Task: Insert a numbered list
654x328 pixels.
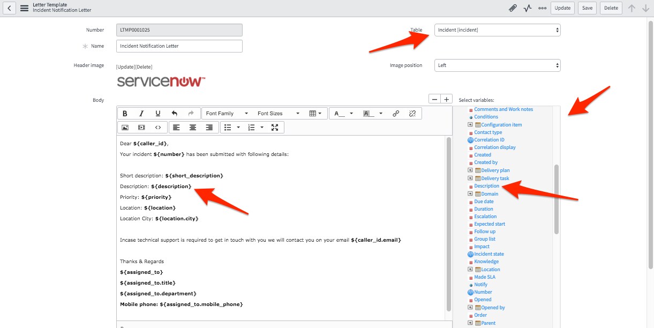Action: coord(251,128)
